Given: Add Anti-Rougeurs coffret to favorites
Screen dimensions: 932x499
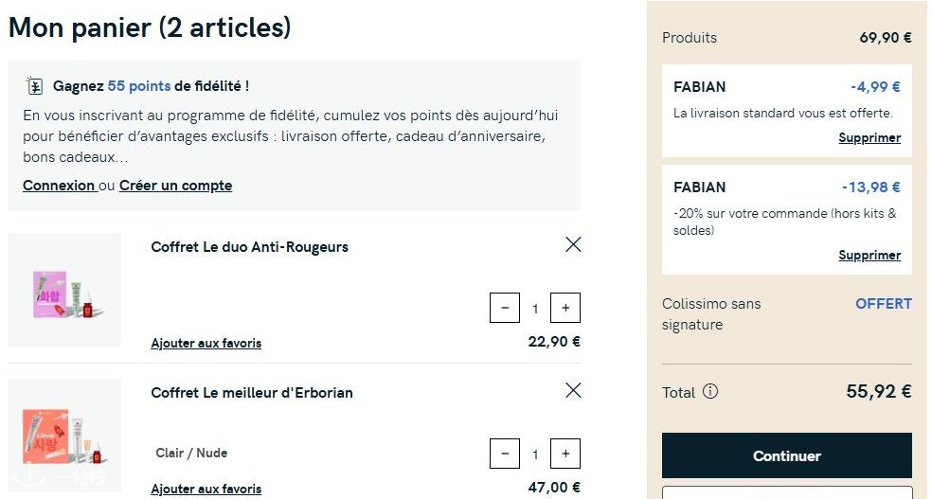Looking at the screenshot, I should point(206,343).
